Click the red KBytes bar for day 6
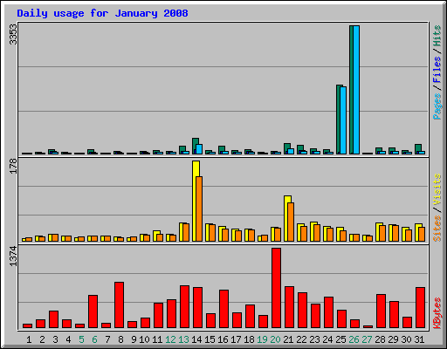 pos(93,311)
